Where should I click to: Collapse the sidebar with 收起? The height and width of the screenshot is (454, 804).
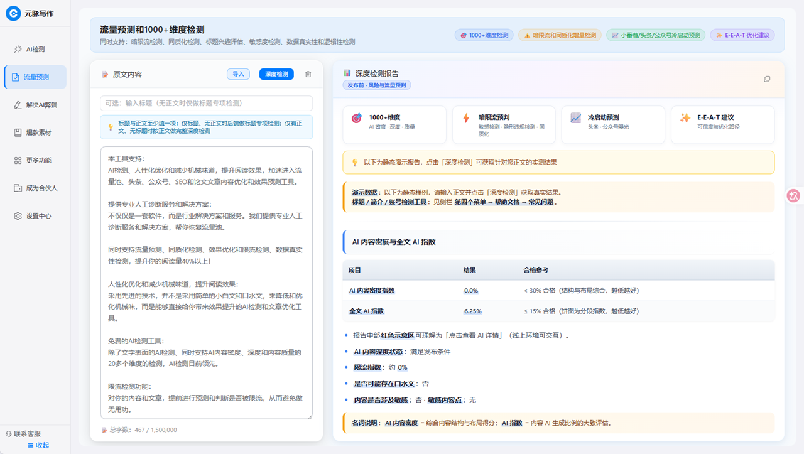(x=38, y=445)
